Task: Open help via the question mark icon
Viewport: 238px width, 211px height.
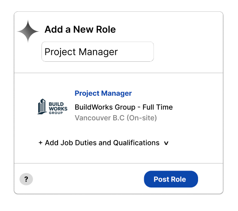Action: point(26,179)
